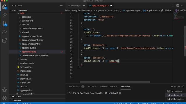
Task: Open the DEBUG CONSOLE panel tab
Action: pos(108,86)
